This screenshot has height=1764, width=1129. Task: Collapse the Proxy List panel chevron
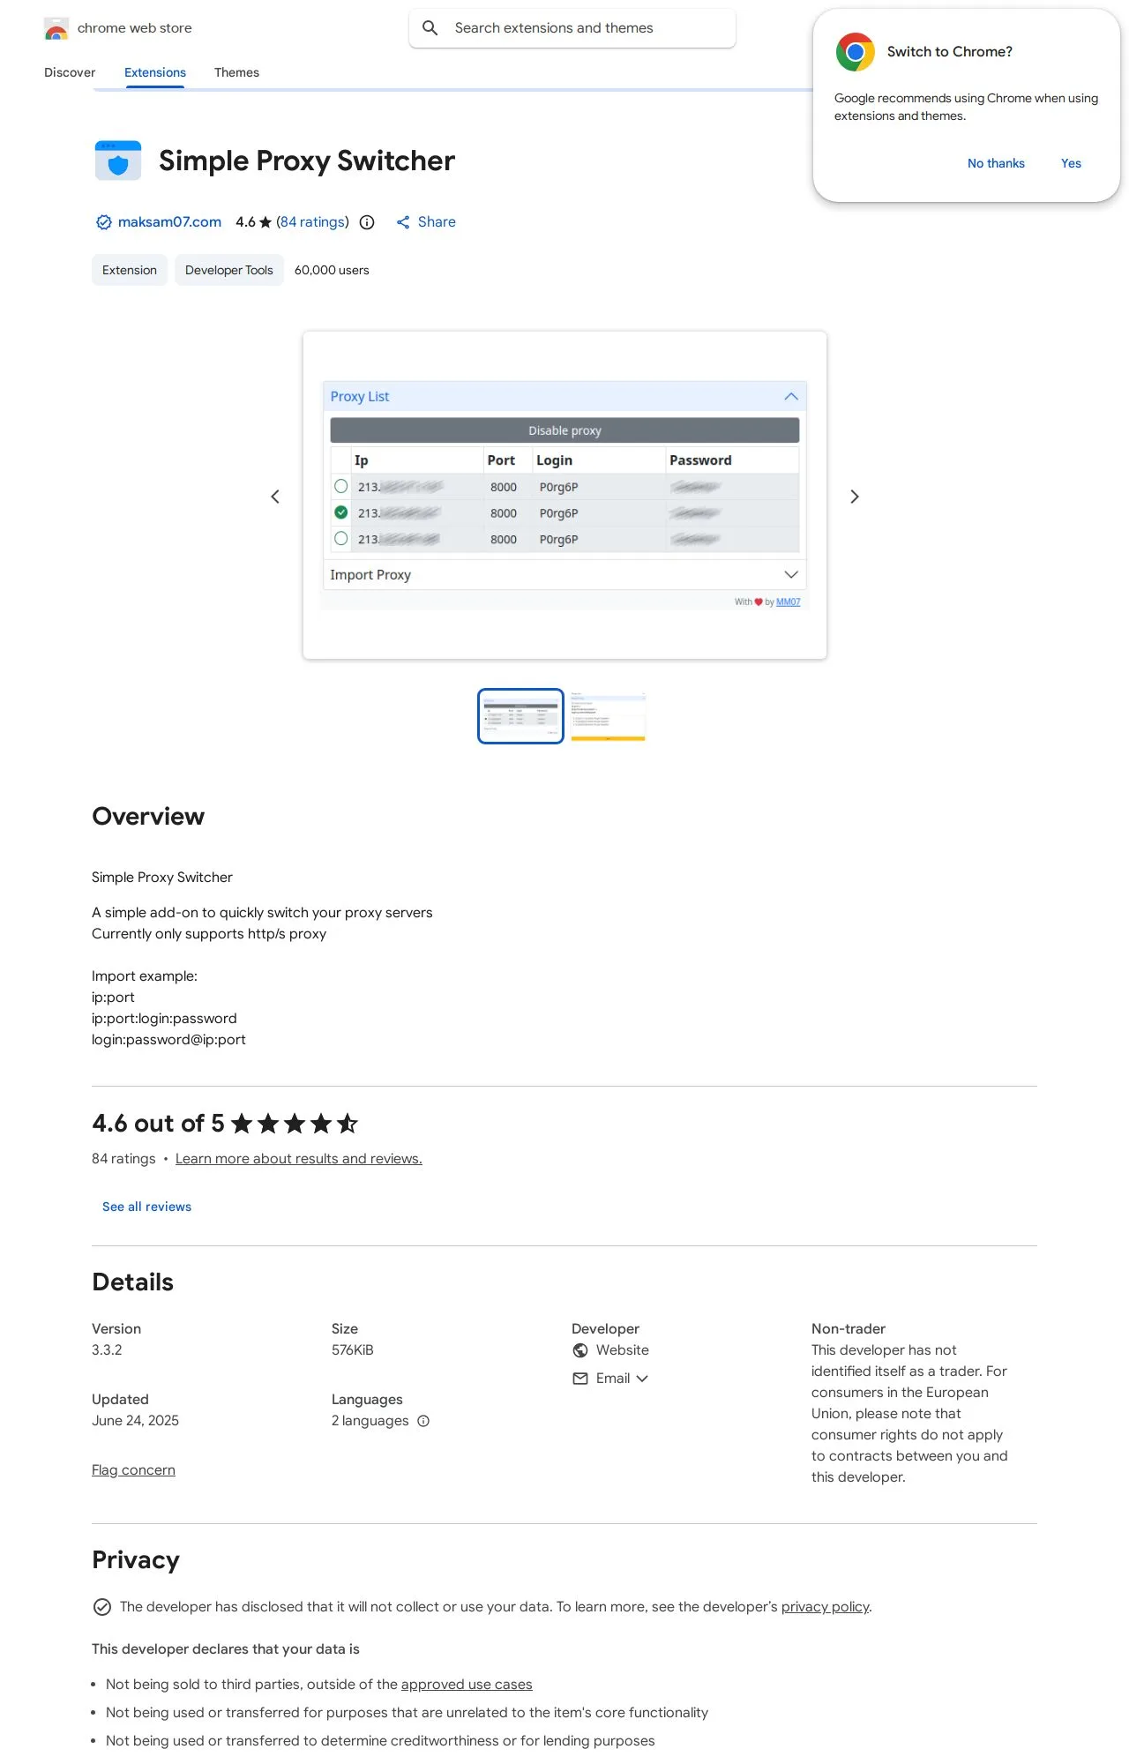[791, 397]
